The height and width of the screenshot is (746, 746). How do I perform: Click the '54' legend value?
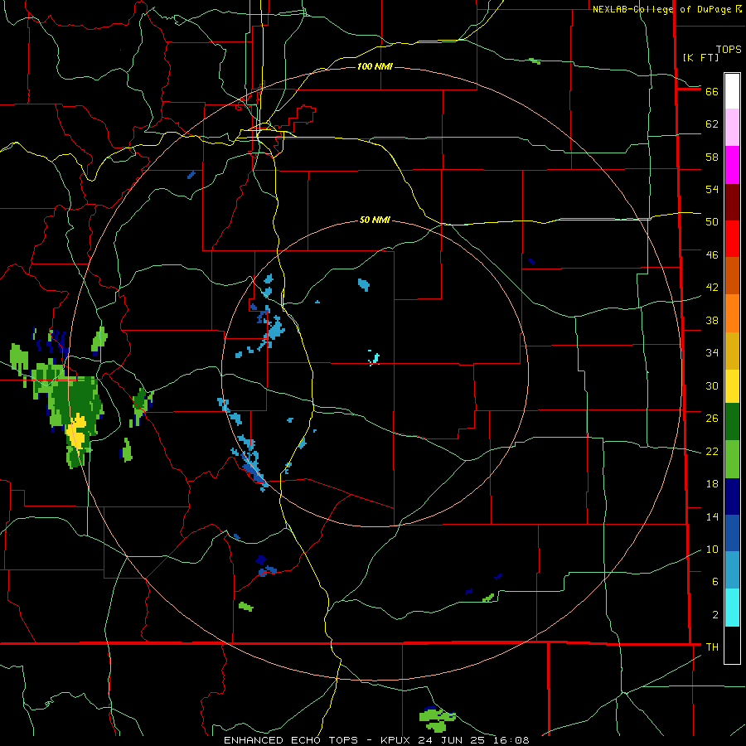click(x=712, y=189)
